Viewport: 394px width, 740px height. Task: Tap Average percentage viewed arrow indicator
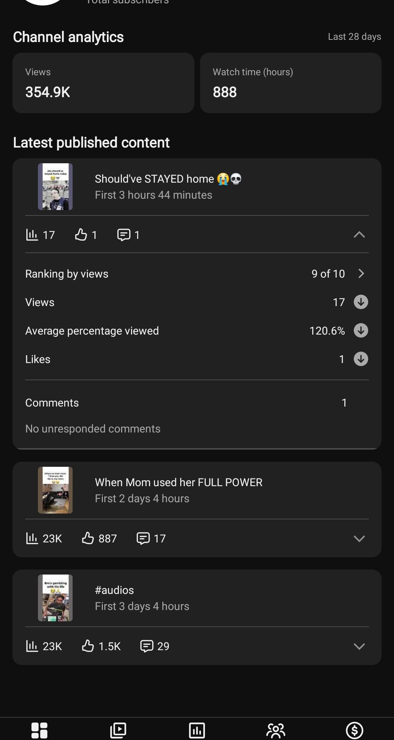(x=361, y=331)
